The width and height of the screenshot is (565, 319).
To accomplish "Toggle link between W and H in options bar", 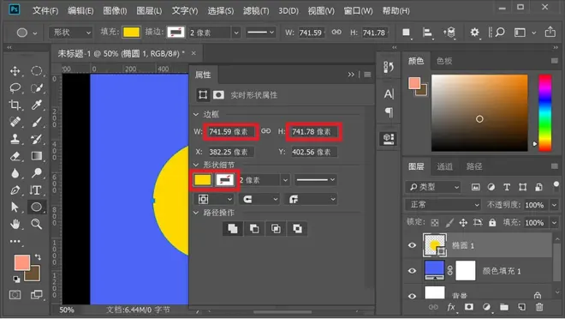I will coord(336,32).
